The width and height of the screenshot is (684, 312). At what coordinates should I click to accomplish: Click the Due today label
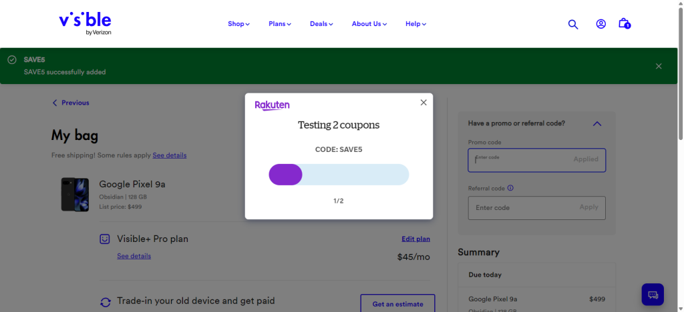[485, 275]
